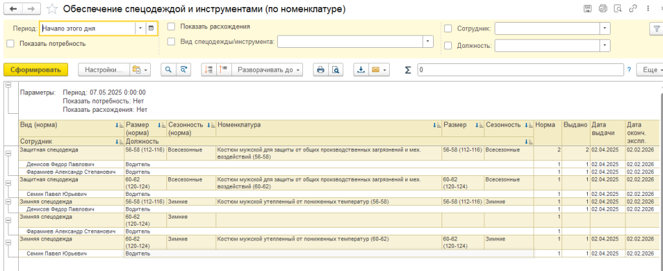This screenshot has height=271, width=663.
Task: Tick the Показать расхождения checkbox
Action: pyautogui.click(x=172, y=27)
